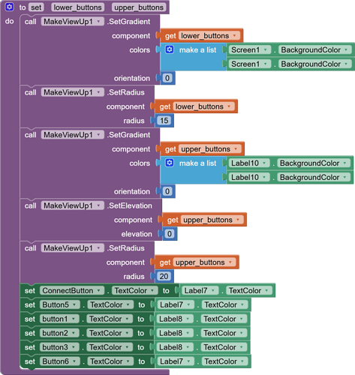Select the first SetGradient orientation 0 value

coord(167,78)
